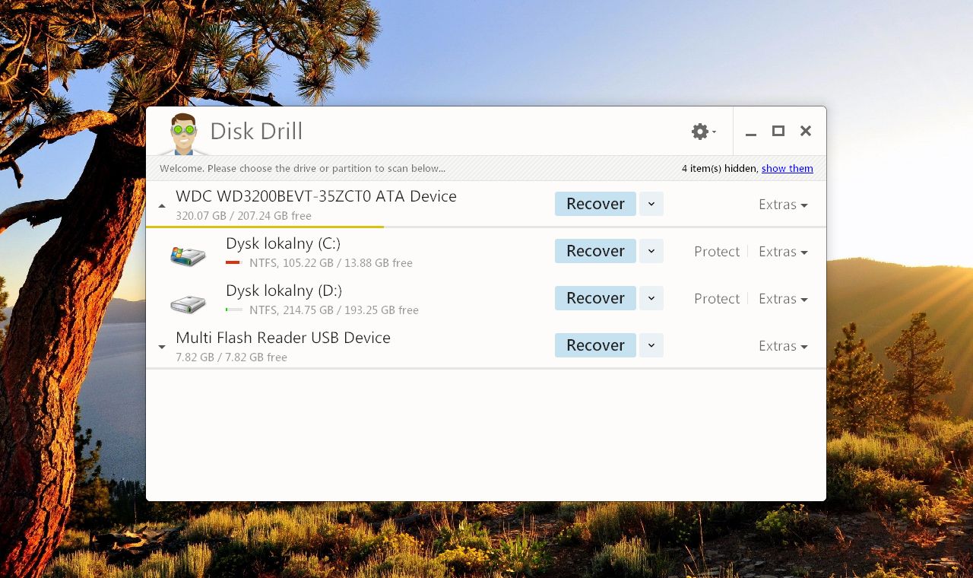Click 'NTFS, 214.75 GB / 193.25 GB free' text

click(334, 310)
